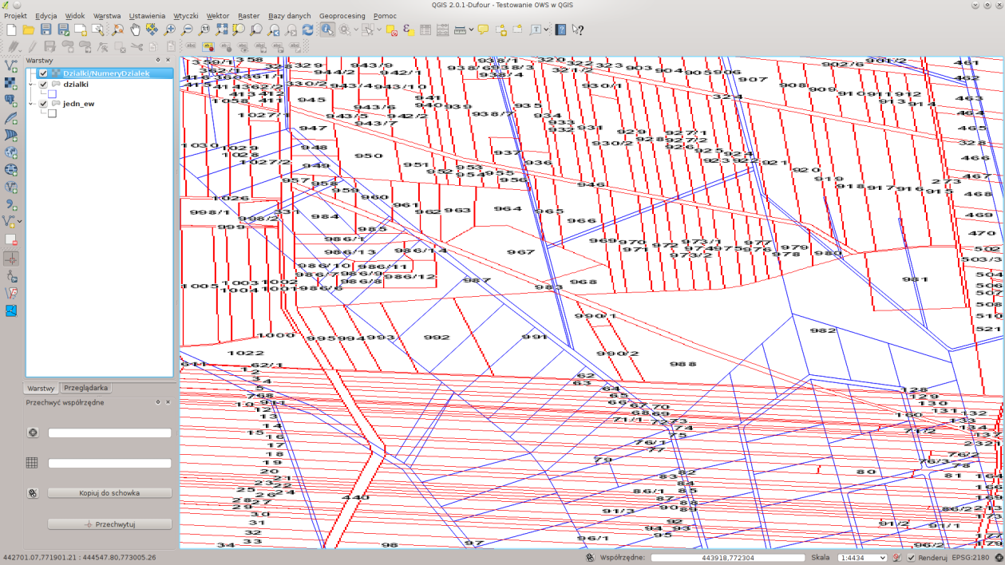Switch to the Warstwy tab
Viewport: 1005px width, 565px height.
click(x=42, y=388)
